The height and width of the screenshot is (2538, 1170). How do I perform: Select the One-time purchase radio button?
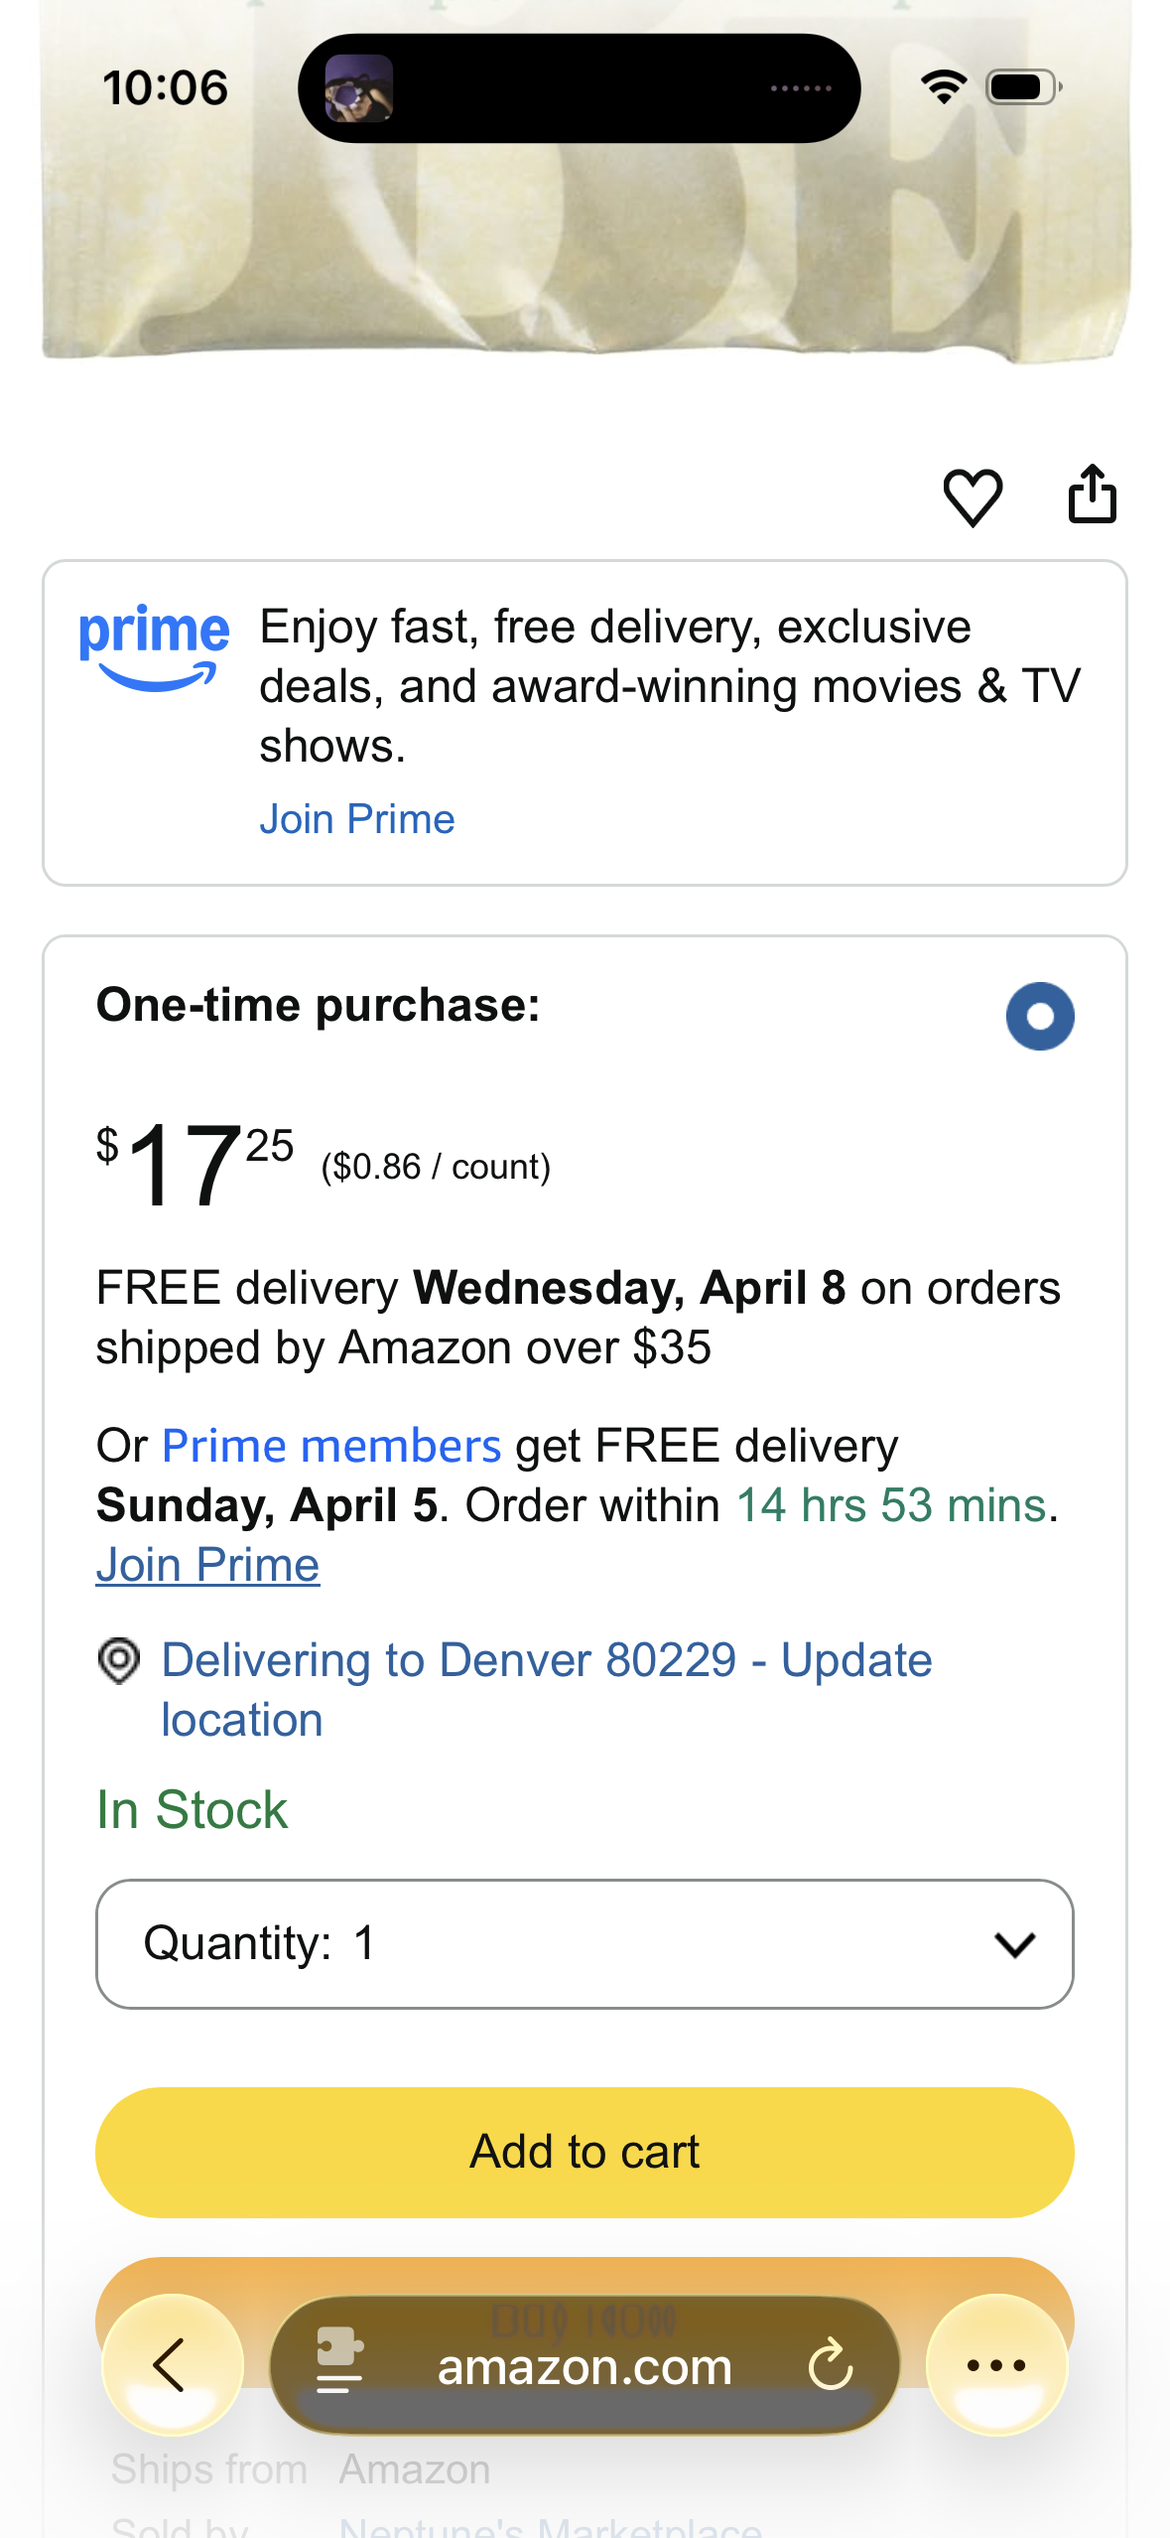pos(1040,1016)
